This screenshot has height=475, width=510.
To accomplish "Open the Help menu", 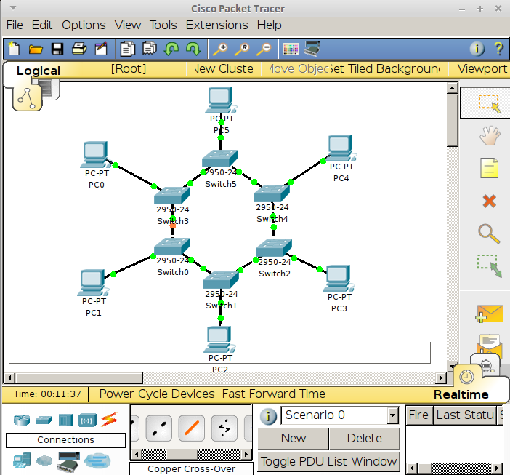I will [x=269, y=25].
